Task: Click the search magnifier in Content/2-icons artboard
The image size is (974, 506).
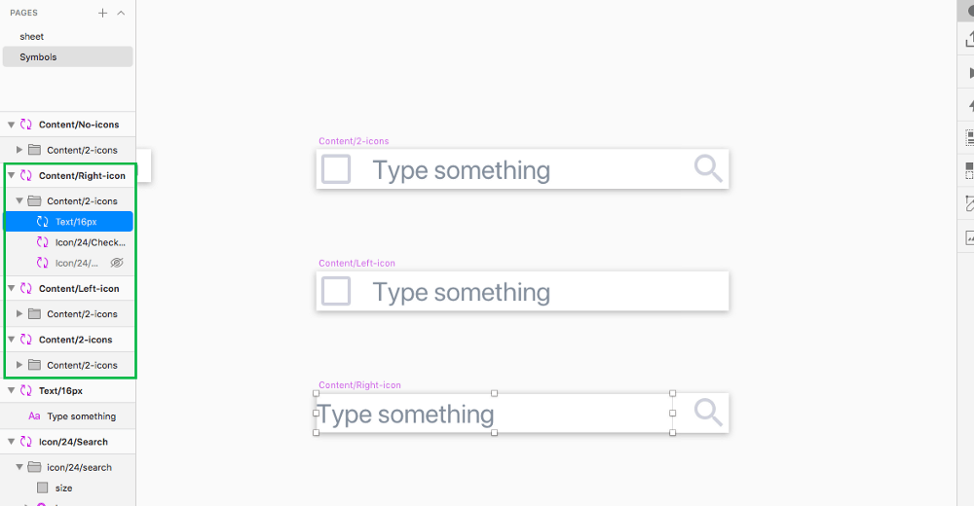Action: click(708, 169)
